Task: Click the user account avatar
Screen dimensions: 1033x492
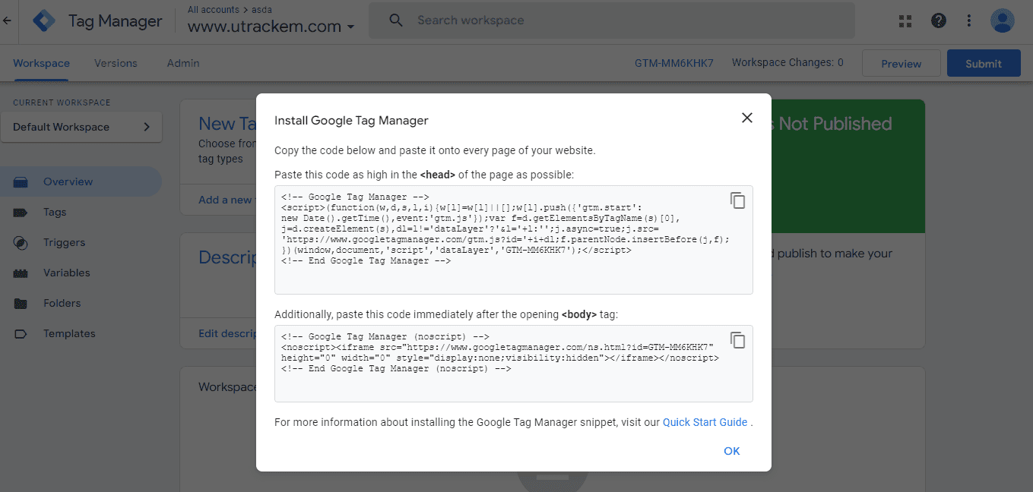Action: (x=1002, y=21)
